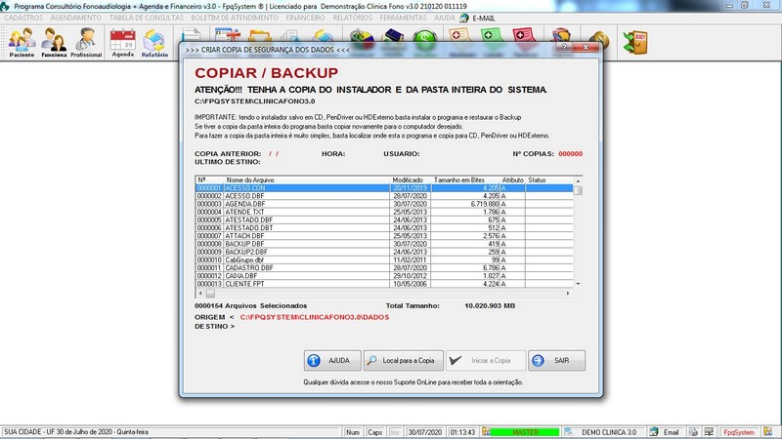Viewport: 782px width, 439px height.
Task: Select the AGENDA.DBF file row
Action: (x=384, y=204)
